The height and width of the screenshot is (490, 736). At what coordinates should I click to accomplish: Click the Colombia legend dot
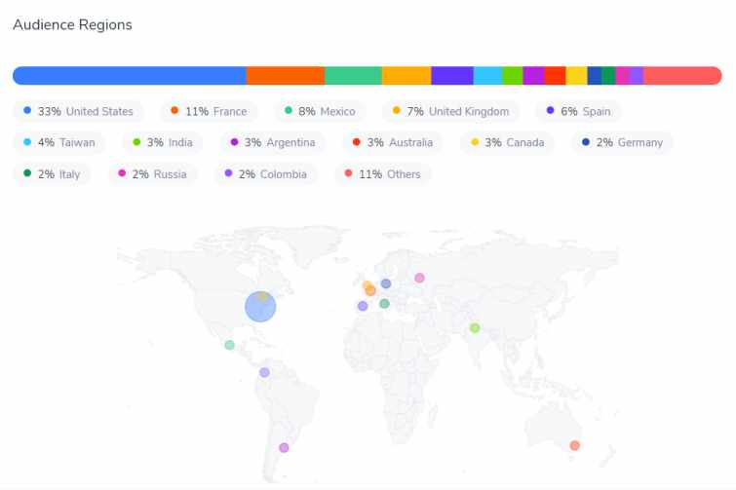pyautogui.click(x=228, y=173)
